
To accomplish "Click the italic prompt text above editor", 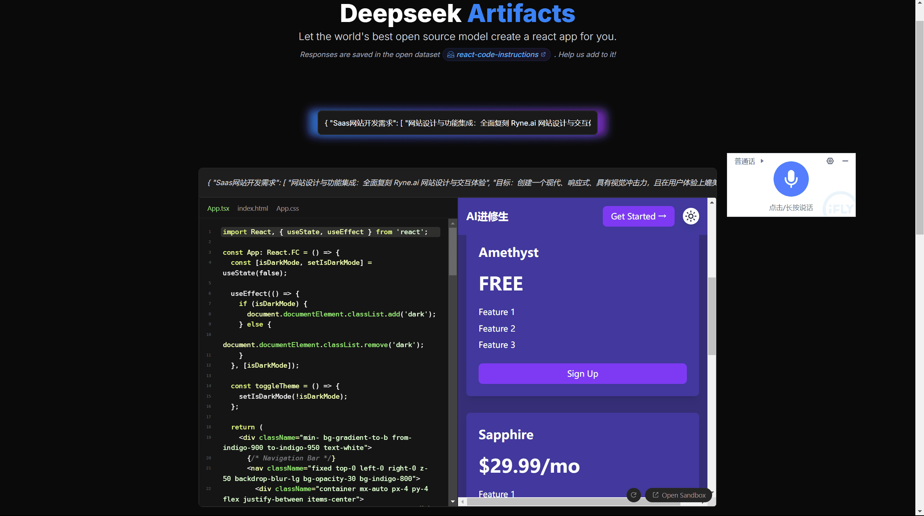I will coord(462,183).
